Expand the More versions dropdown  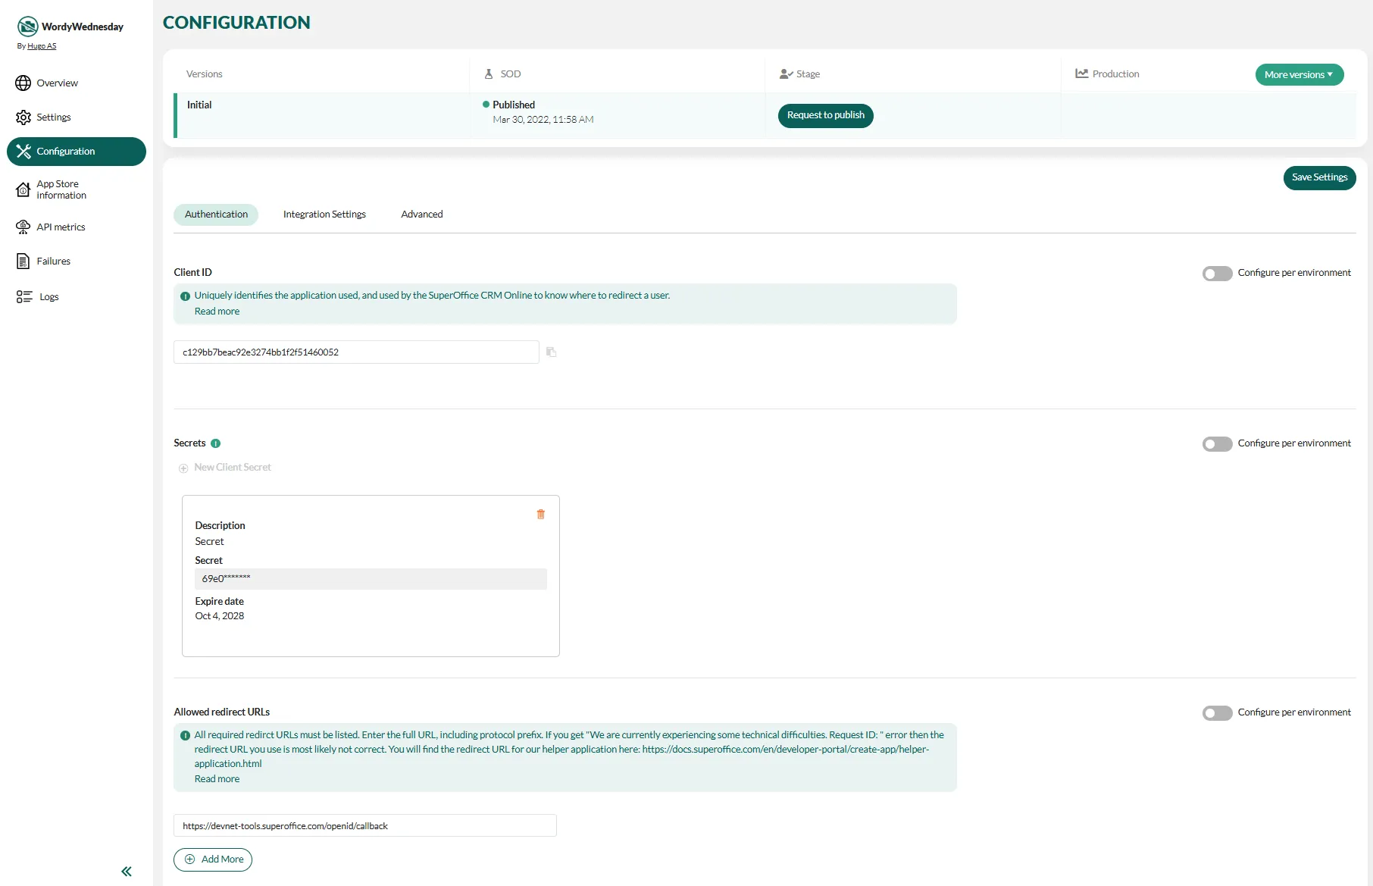pyautogui.click(x=1299, y=75)
